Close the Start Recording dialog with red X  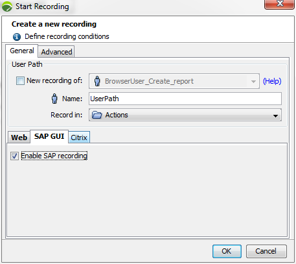[280, 4]
